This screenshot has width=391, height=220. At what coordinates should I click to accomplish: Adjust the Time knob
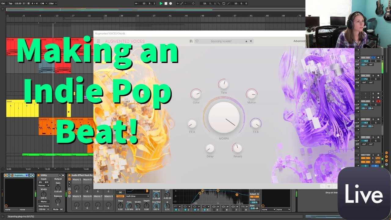click(x=224, y=84)
